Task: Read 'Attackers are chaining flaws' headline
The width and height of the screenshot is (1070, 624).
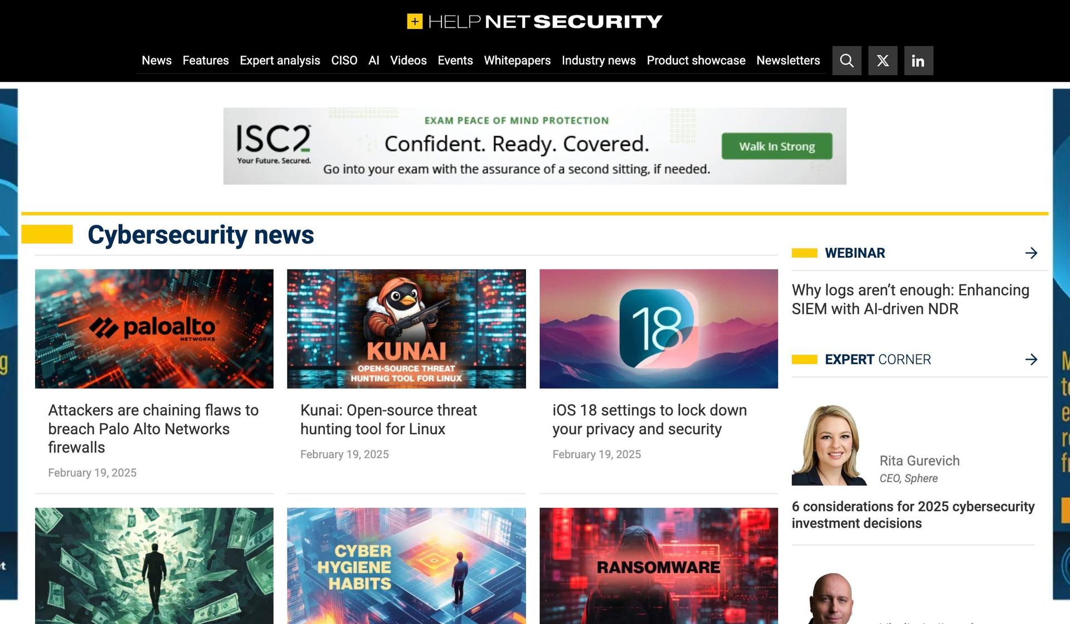Action: coord(153,429)
